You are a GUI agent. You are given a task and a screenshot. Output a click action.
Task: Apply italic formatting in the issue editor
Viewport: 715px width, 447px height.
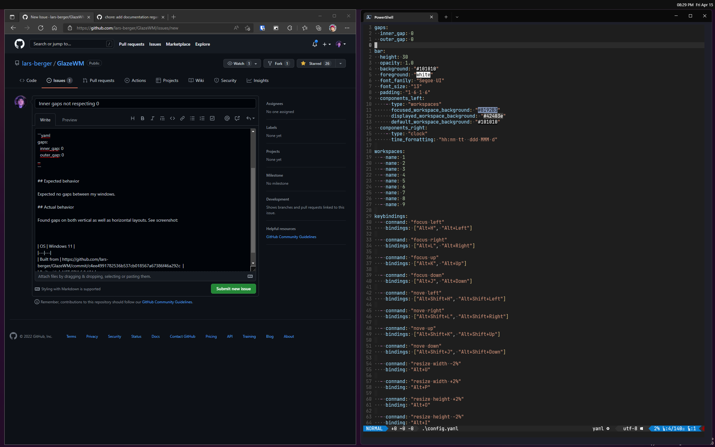[153, 118]
